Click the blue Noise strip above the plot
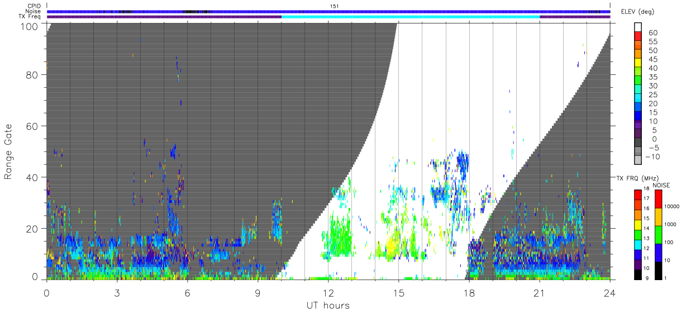The height and width of the screenshot is (317, 686). coord(328,11)
